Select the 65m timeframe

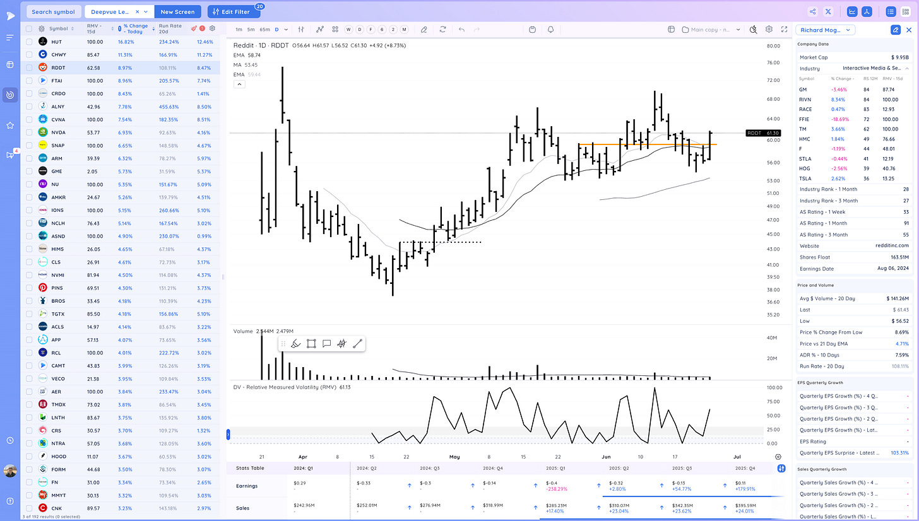(x=264, y=29)
